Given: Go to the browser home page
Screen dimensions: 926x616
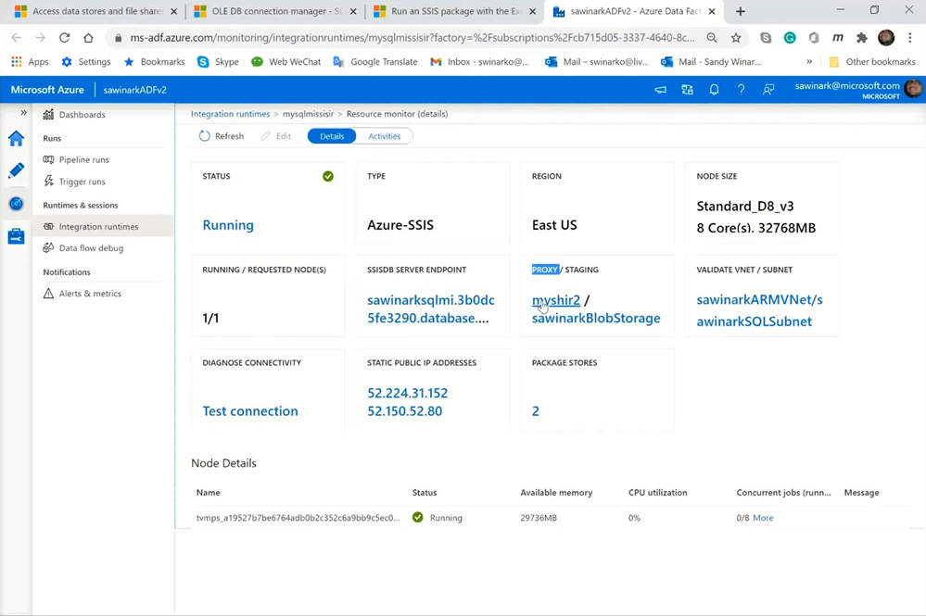Looking at the screenshot, I should [88, 38].
